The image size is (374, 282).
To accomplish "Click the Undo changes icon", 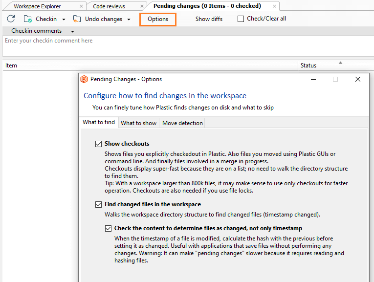I will pos(77,19).
